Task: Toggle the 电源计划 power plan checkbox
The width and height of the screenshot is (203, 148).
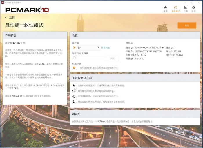Action: coord(74,67)
